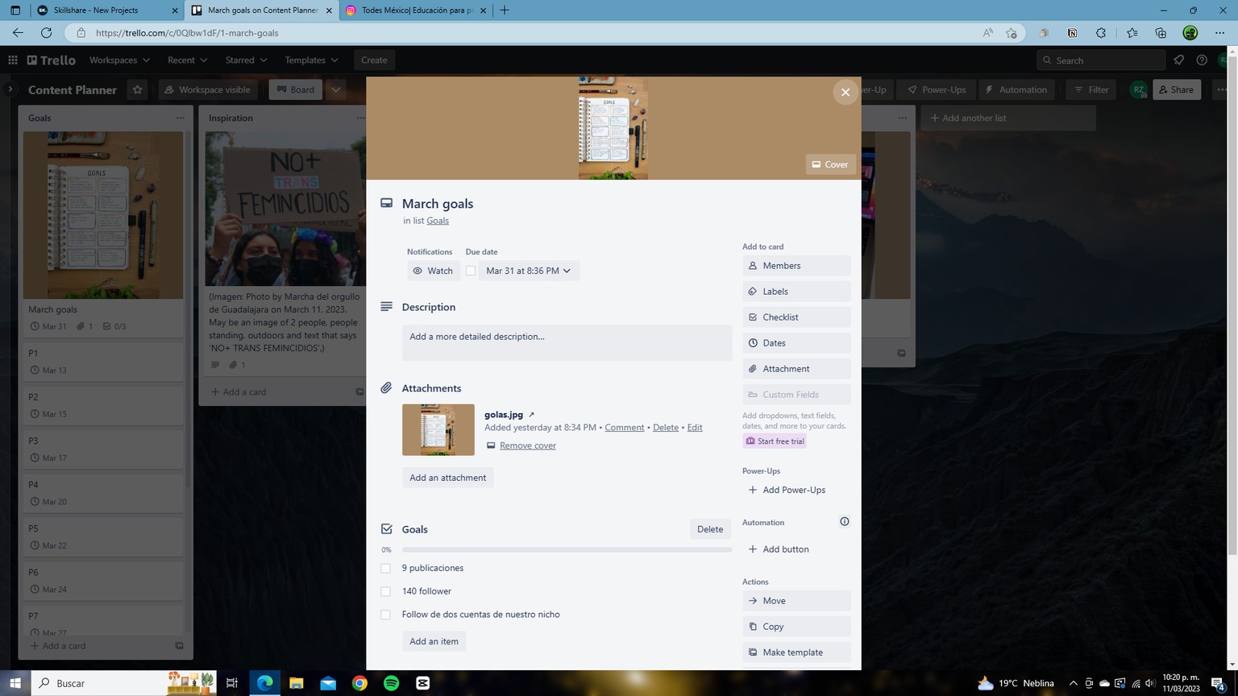Viewport: 1238px width, 696px height.
Task: Click Remove cover link
Action: tap(527, 445)
